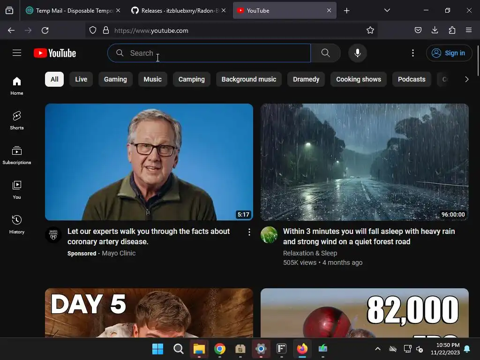Filter by the Cooking shows chip
Viewport: 480px width, 360px height.
tap(359, 79)
